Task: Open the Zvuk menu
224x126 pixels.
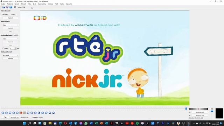Action: point(35,4)
